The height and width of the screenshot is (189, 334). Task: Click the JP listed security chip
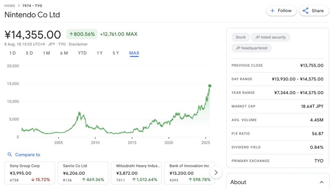pyautogui.click(x=271, y=37)
